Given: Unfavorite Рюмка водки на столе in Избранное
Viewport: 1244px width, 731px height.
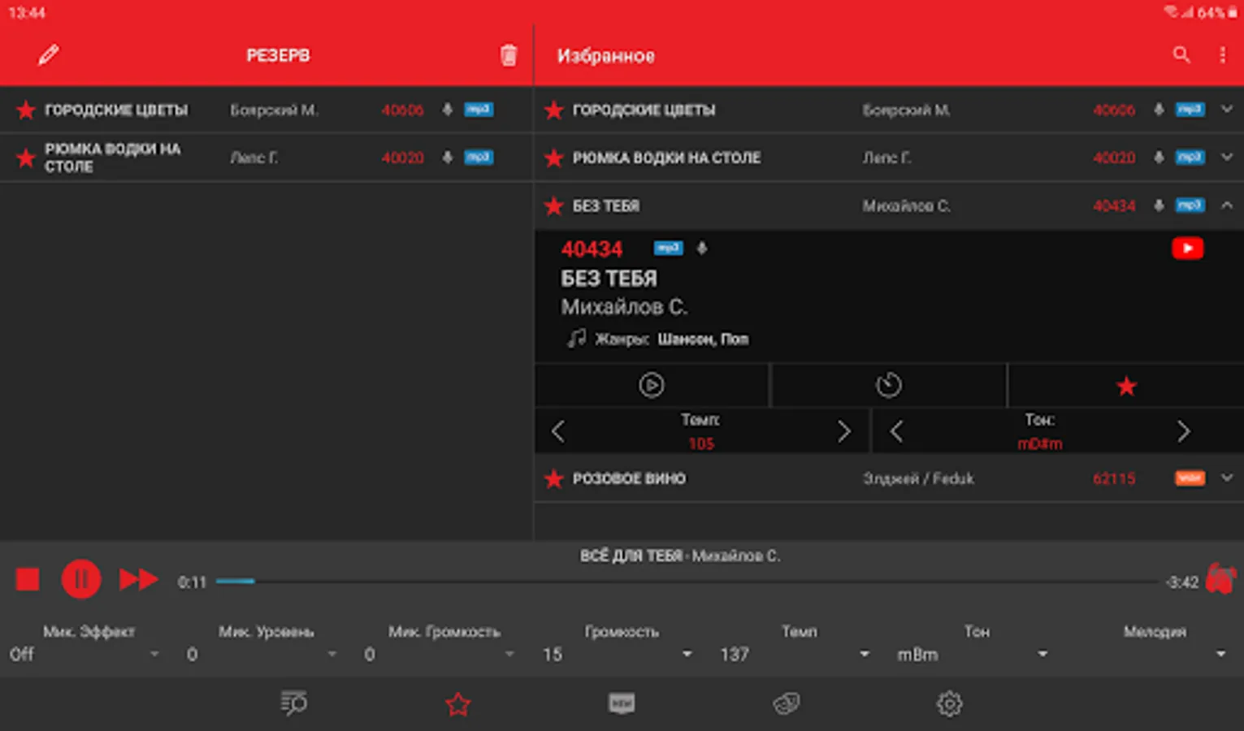Looking at the screenshot, I should (x=554, y=158).
